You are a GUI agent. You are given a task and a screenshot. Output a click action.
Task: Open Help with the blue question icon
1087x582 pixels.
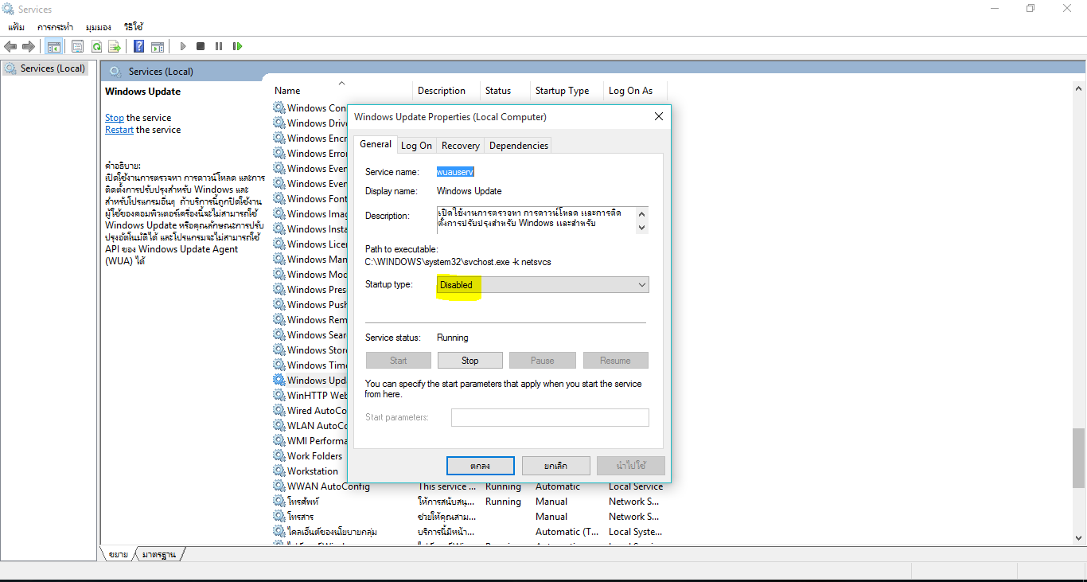[x=138, y=46]
